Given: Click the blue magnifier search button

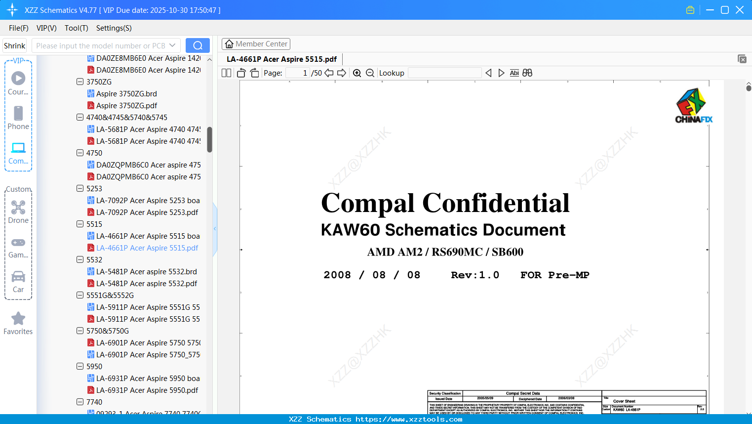Looking at the screenshot, I should click(198, 45).
